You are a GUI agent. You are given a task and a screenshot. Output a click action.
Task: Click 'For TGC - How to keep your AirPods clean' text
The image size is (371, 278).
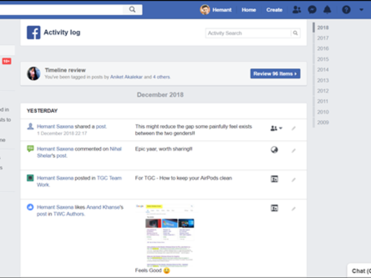pyautogui.click(x=183, y=178)
